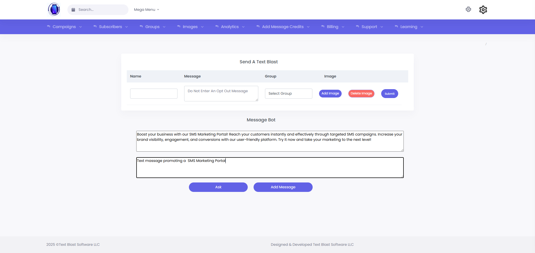Click the Delete Image button
This screenshot has width=535, height=253.
[361, 94]
